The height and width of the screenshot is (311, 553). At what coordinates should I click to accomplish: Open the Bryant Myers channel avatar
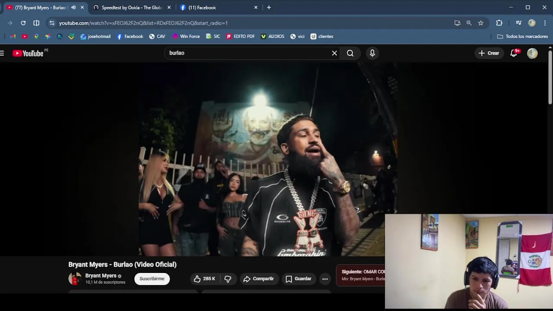[75, 279]
